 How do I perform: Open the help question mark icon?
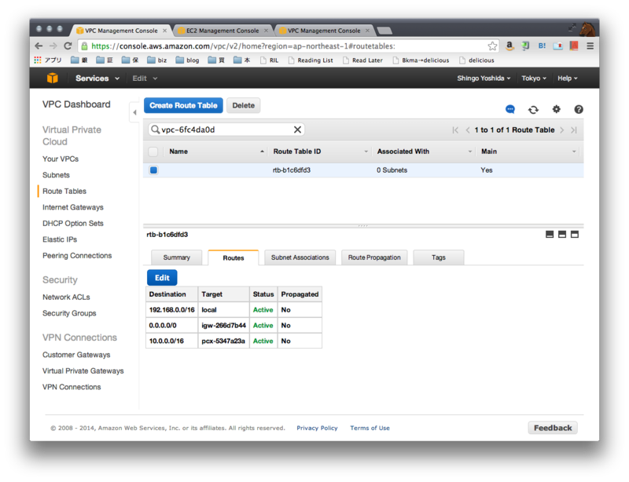tap(579, 109)
